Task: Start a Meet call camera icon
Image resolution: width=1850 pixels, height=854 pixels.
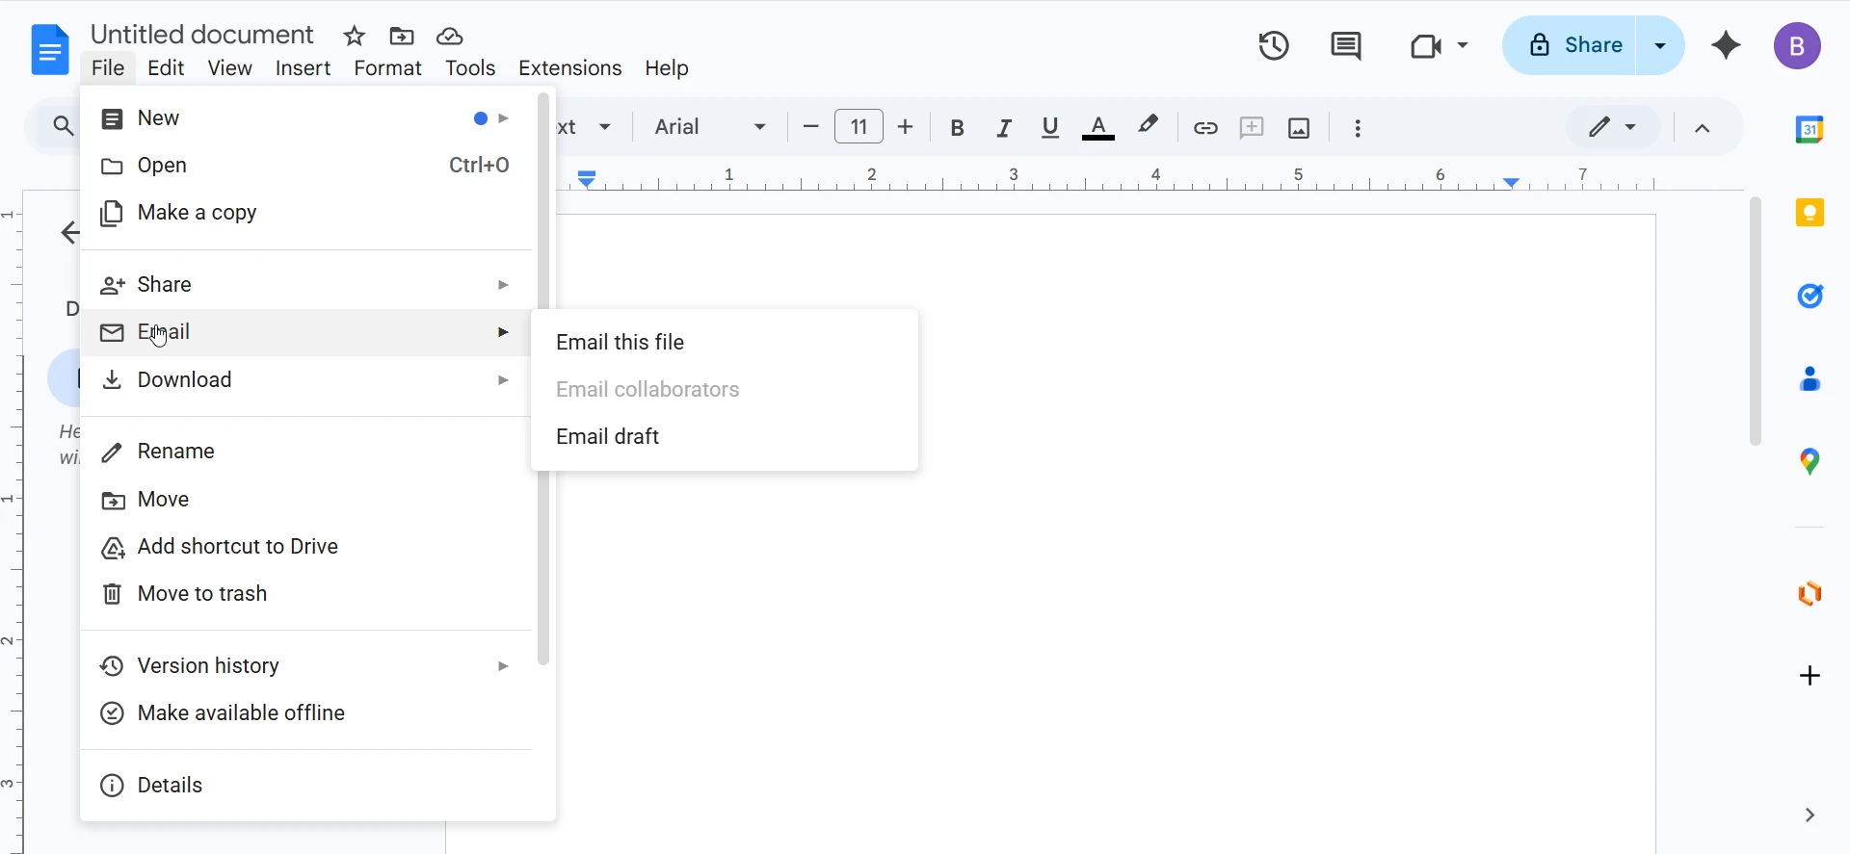Action: tap(1425, 46)
